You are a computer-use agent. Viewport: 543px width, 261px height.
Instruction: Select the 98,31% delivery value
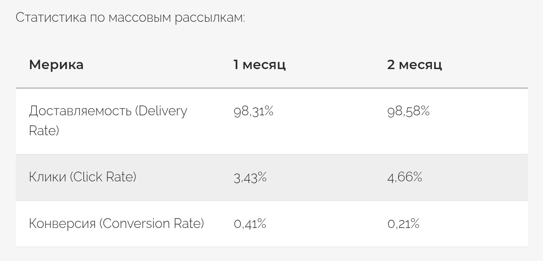pos(253,112)
